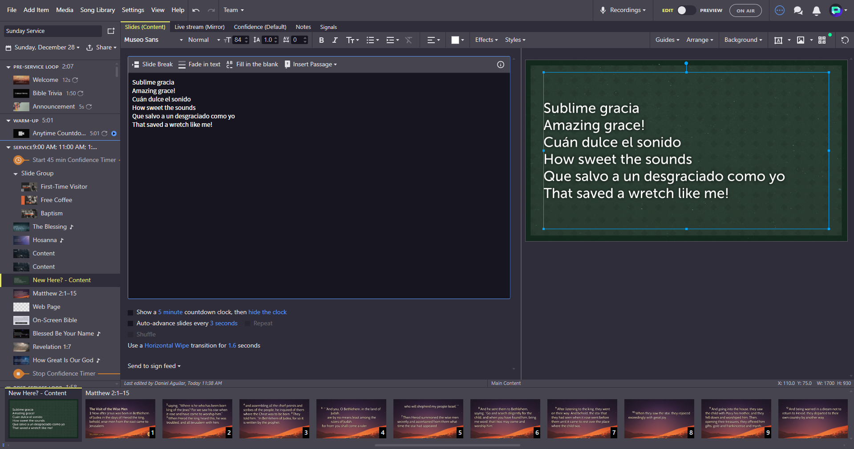This screenshot has height=449, width=854.
Task: Click the undo arrow icon
Action: tap(196, 10)
